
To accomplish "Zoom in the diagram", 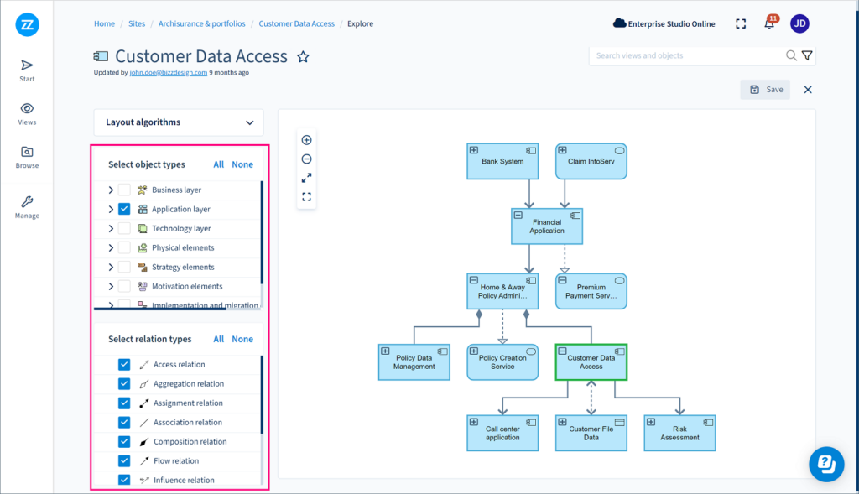I will click(307, 140).
